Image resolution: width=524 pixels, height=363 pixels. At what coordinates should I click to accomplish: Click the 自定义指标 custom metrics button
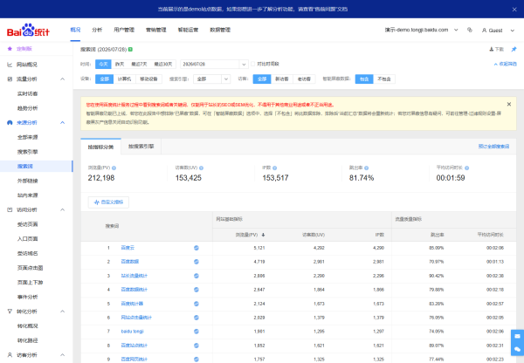click(x=108, y=202)
